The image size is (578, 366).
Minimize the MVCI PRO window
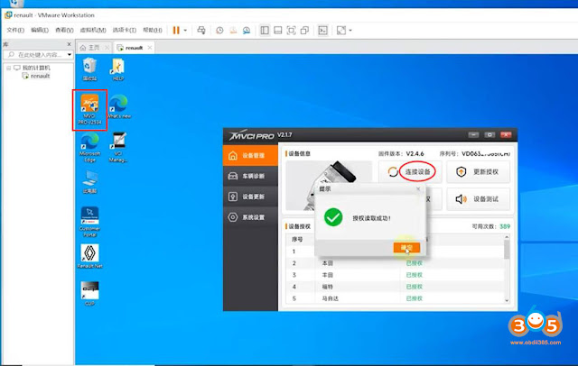pos(473,134)
